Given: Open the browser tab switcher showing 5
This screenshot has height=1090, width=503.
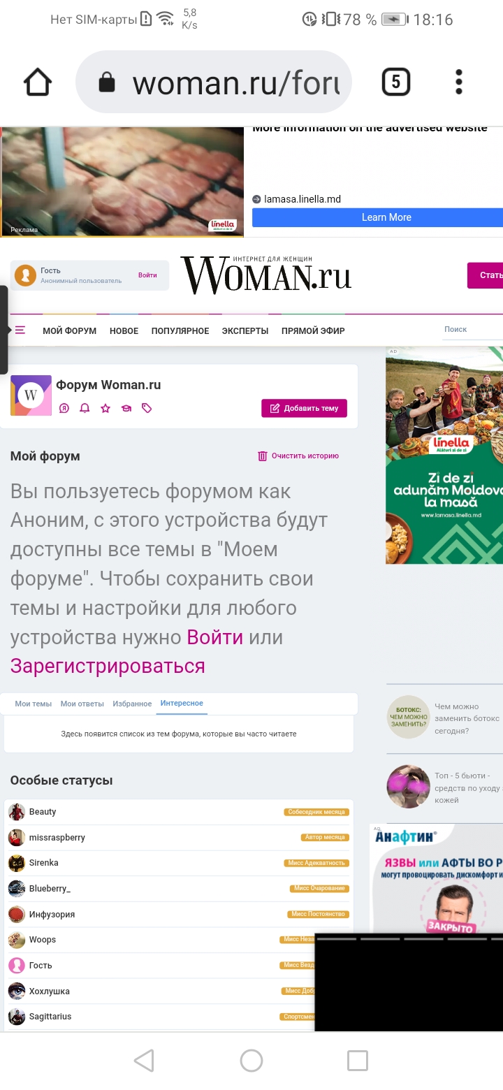Looking at the screenshot, I should pos(395,82).
